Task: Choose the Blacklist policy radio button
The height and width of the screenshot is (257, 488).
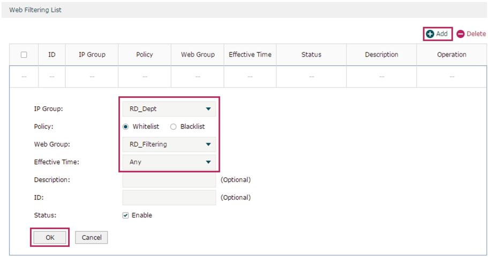Action: pos(174,127)
